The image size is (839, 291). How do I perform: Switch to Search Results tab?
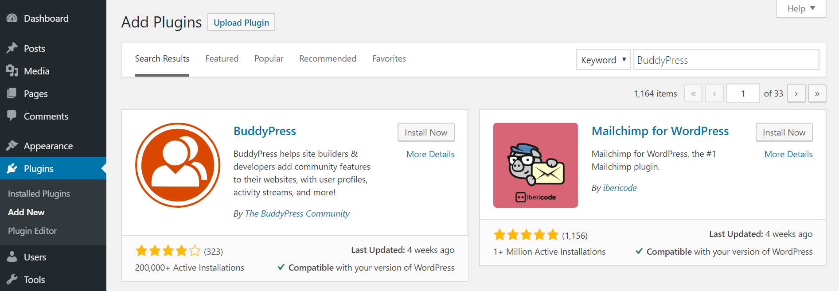click(x=162, y=58)
